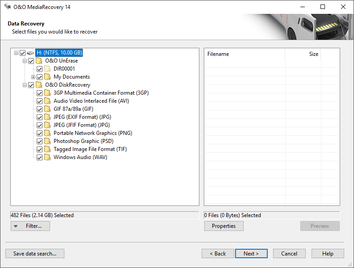Uncheck the My Documents checkbox
354x268 pixels.
coord(39,77)
